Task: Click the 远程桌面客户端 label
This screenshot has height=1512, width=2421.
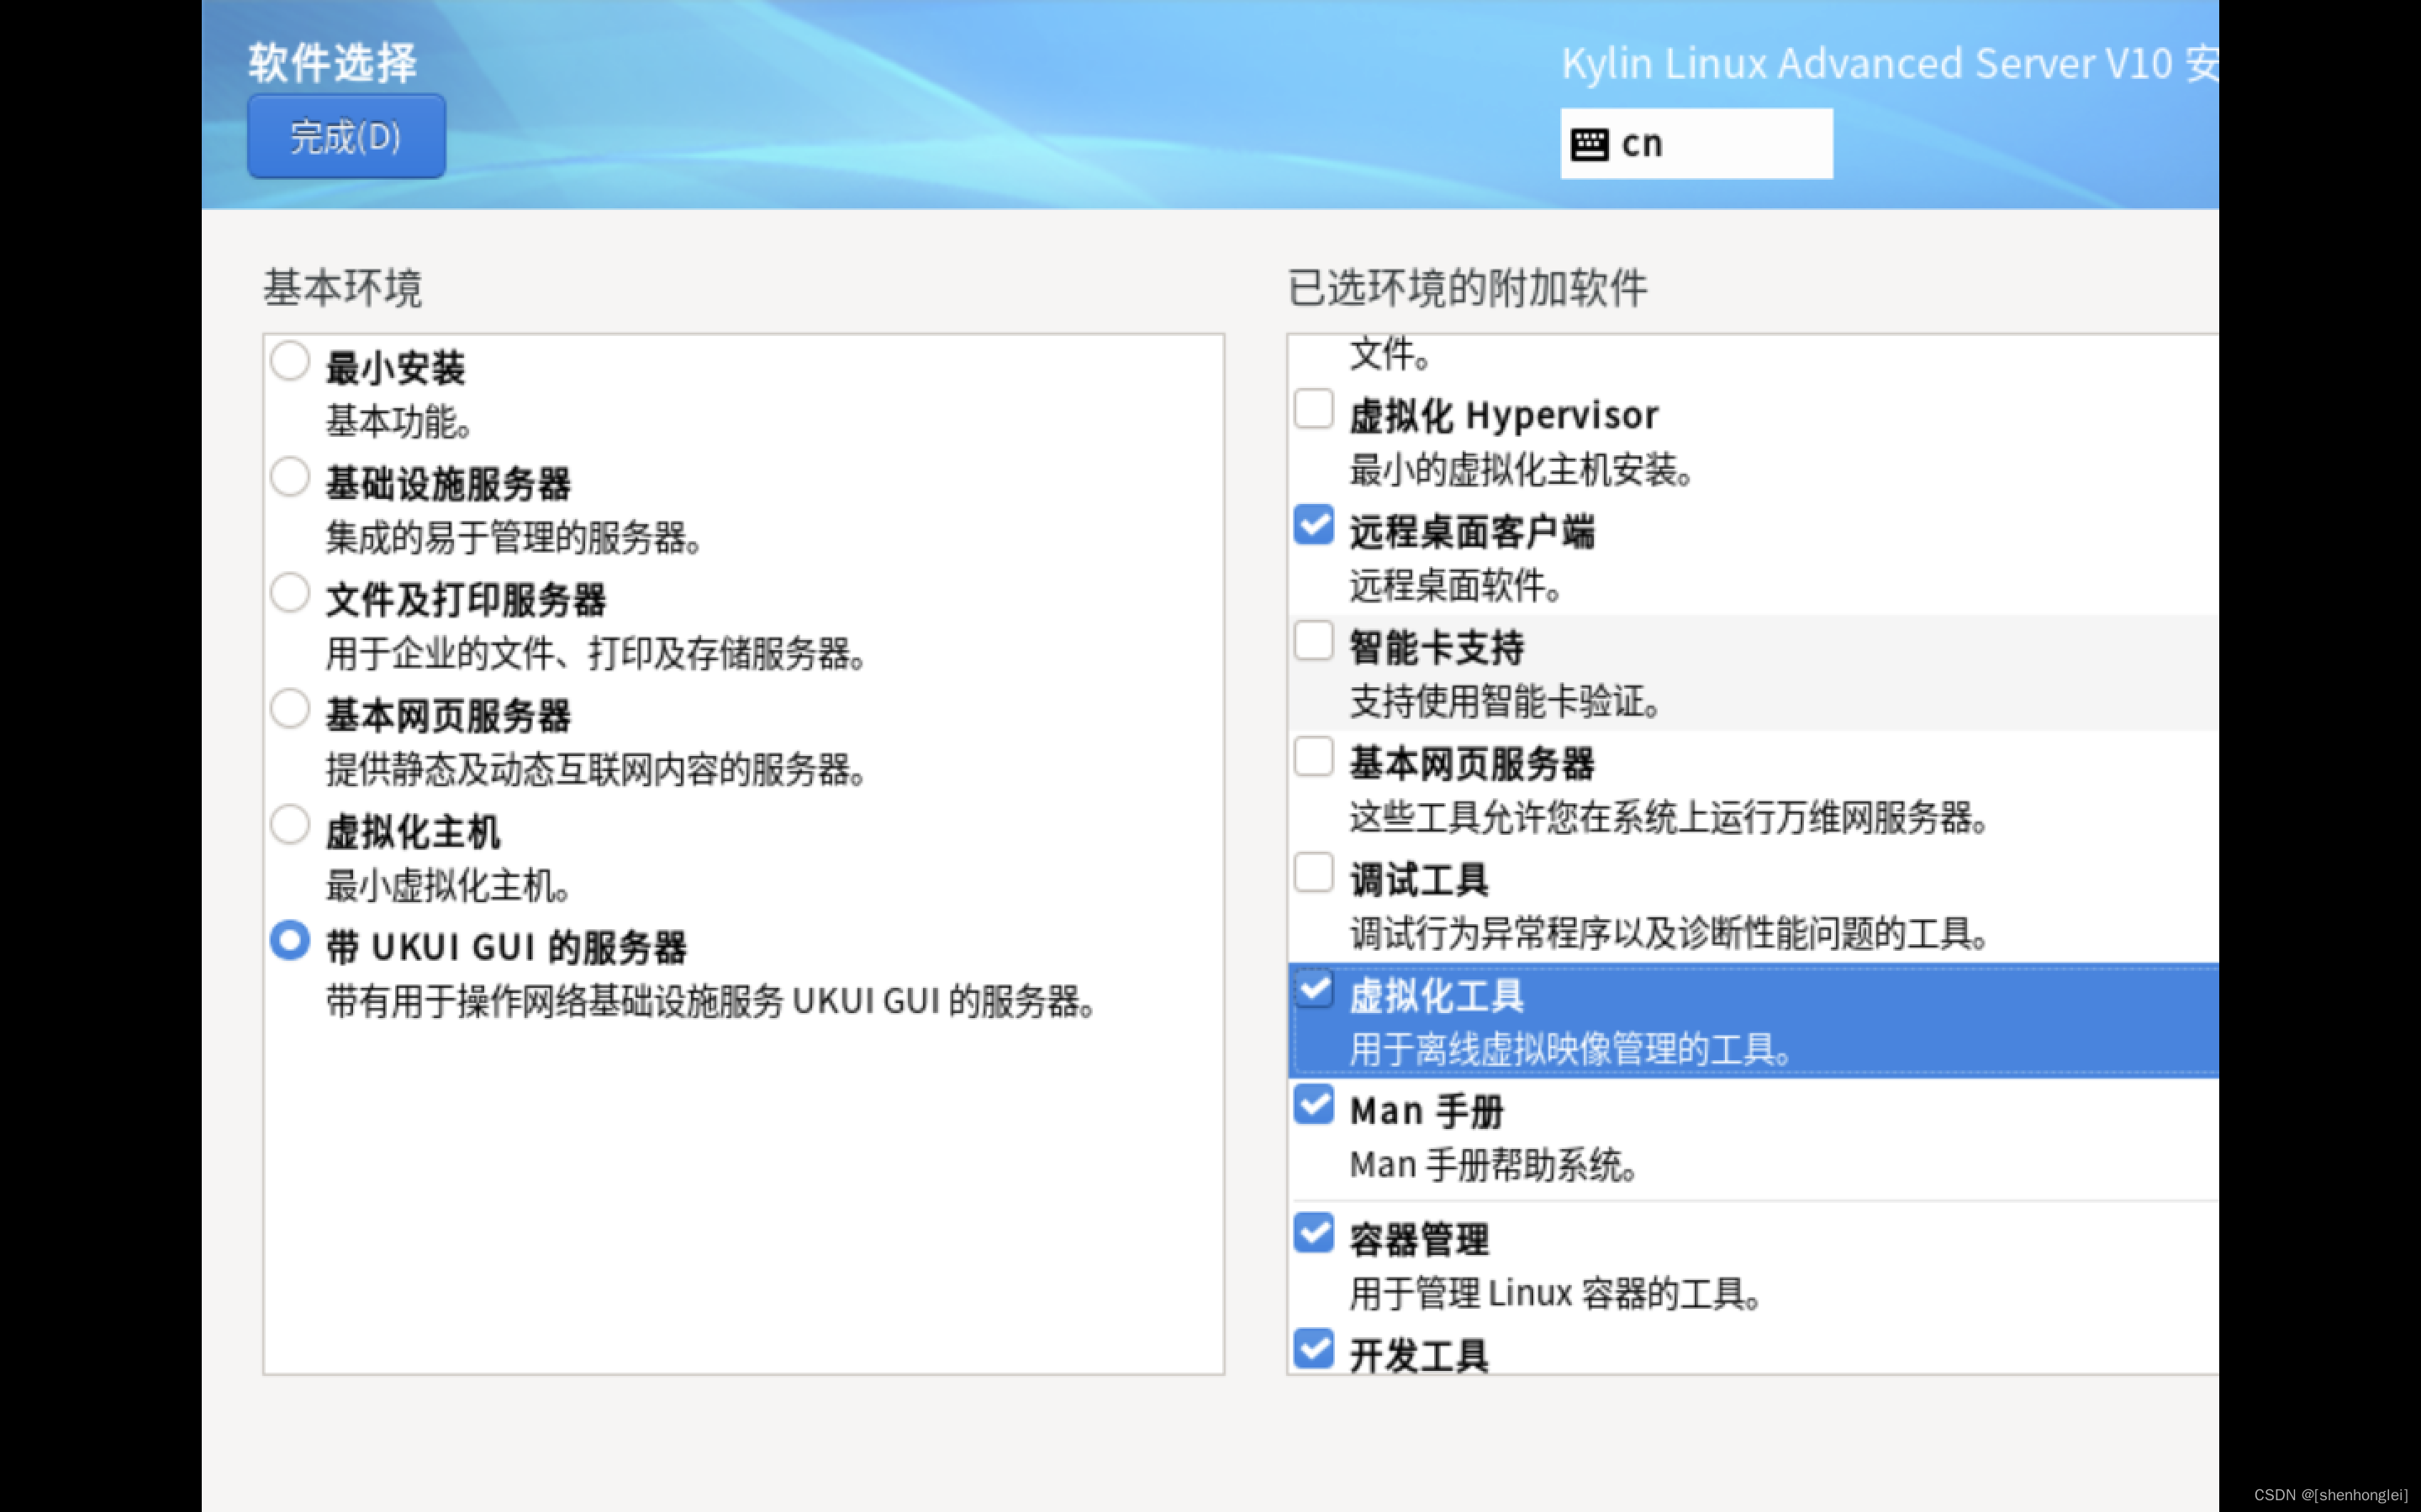Action: [x=1472, y=532]
